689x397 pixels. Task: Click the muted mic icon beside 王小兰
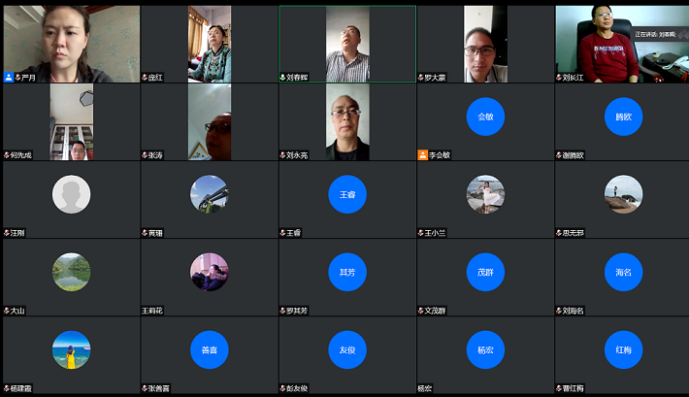pyautogui.click(x=421, y=233)
